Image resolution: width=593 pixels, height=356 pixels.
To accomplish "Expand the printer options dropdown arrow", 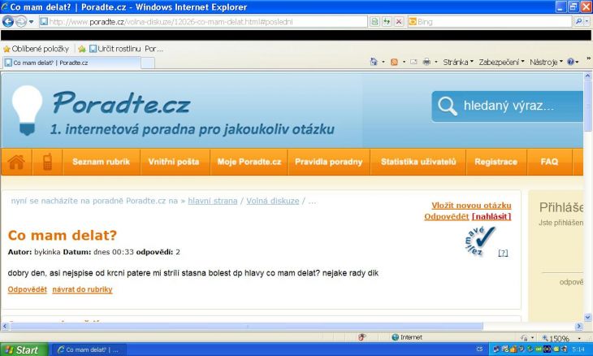I will [436, 62].
